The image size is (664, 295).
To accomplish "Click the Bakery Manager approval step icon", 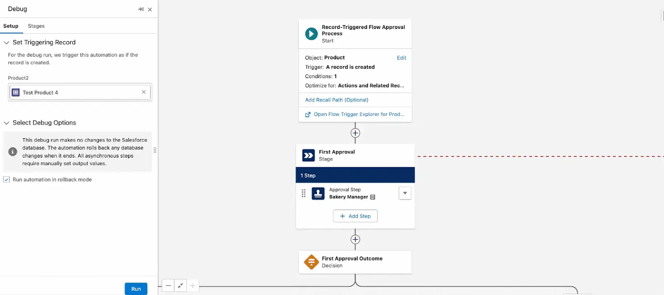I will click(x=318, y=194).
